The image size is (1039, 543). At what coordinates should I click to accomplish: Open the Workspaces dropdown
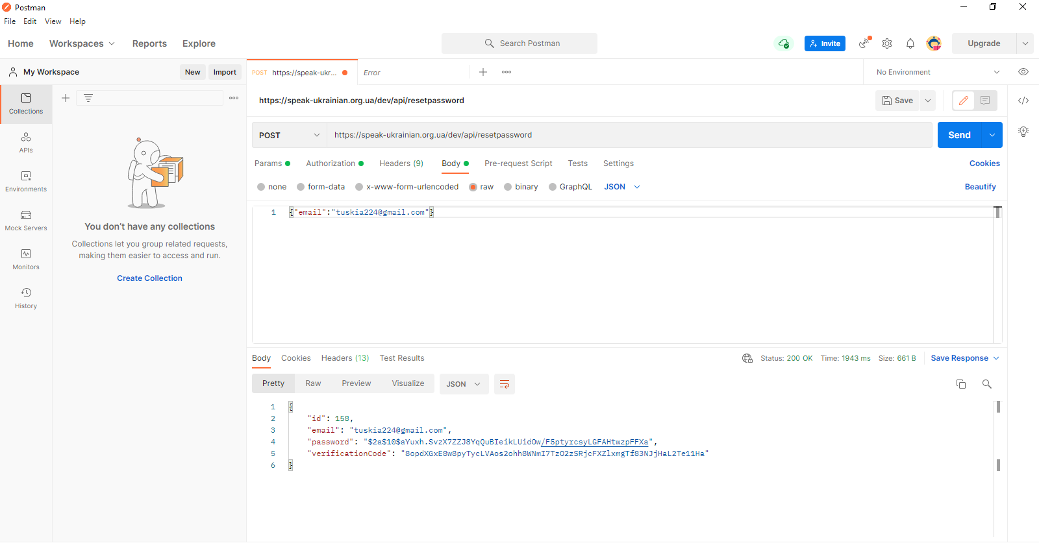(x=82, y=43)
